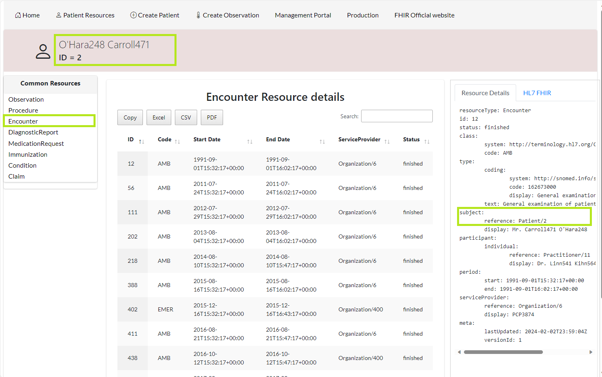
Task: Click 'versionId: 1' in details
Action: click(503, 340)
